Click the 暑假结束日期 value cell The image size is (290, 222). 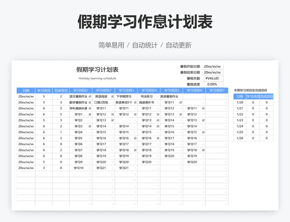click(212, 72)
